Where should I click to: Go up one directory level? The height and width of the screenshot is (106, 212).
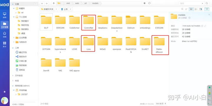[54, 3]
